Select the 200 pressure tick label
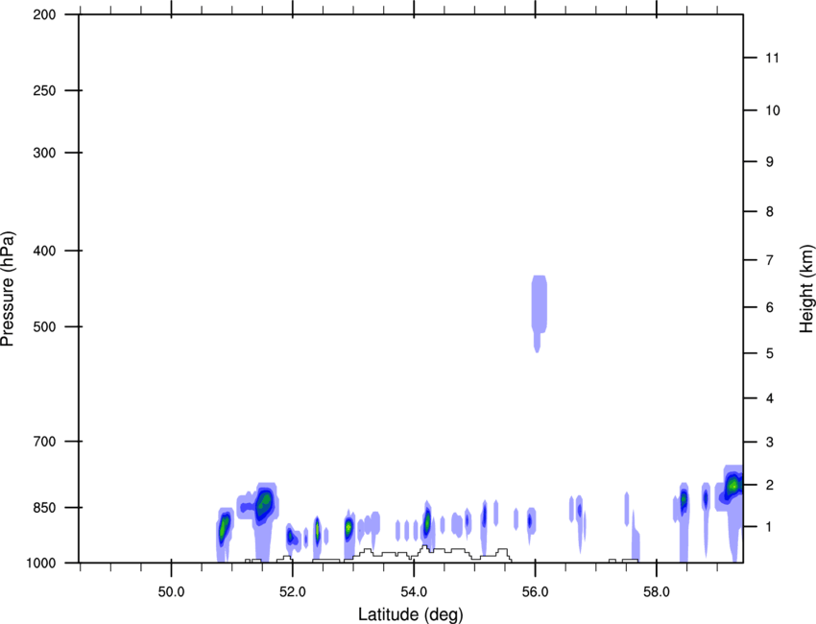Viewport: 816px width, 624px height. click(x=44, y=14)
